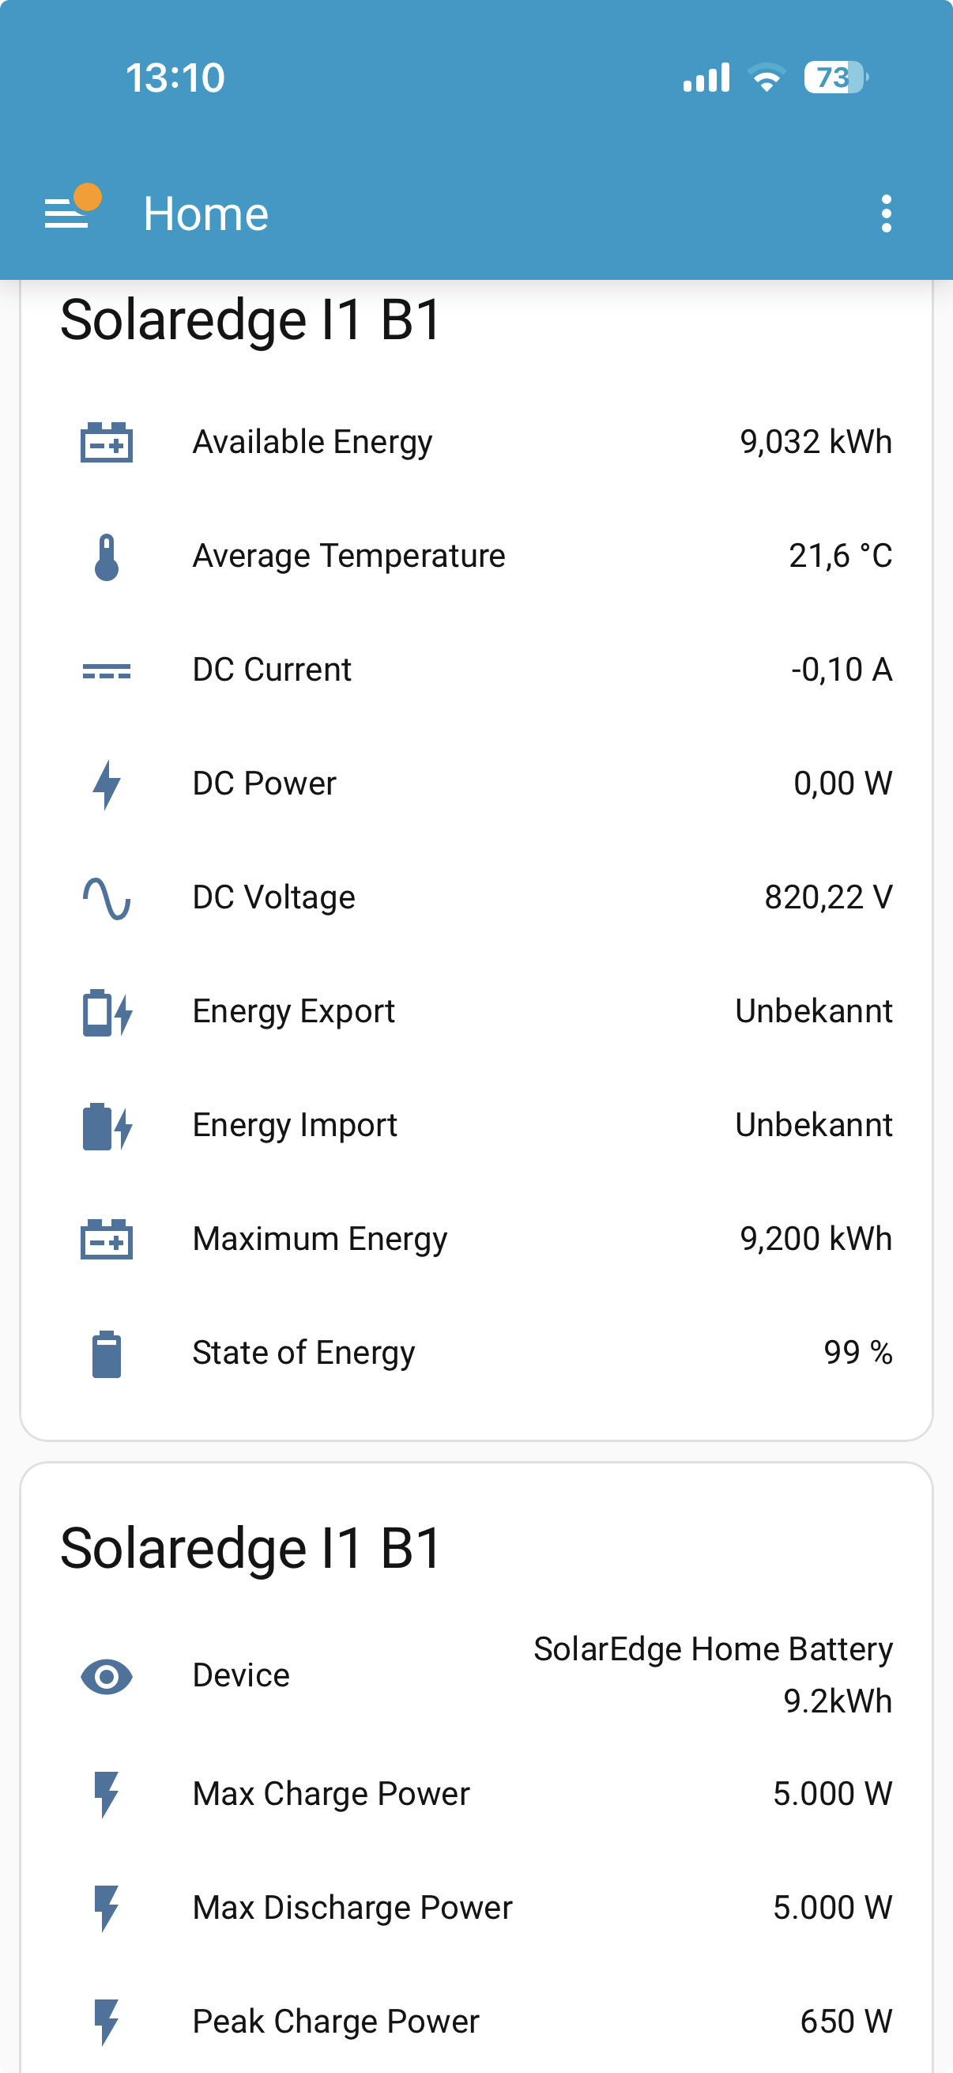
Task: Open the three-dot overflow menu
Action: (887, 213)
